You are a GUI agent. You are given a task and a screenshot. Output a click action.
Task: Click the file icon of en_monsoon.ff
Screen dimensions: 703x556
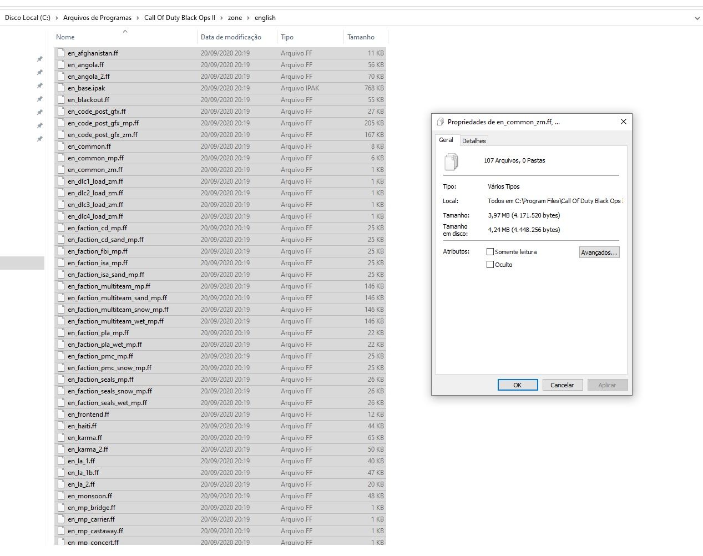[x=61, y=496]
